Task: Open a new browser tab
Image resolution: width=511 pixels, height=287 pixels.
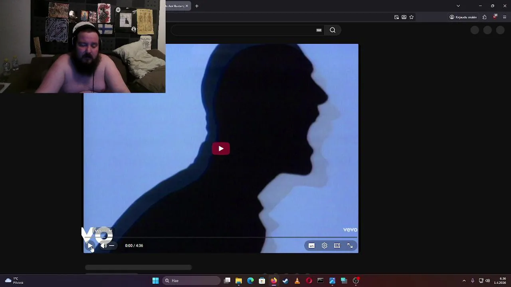Action: pyautogui.click(x=197, y=6)
